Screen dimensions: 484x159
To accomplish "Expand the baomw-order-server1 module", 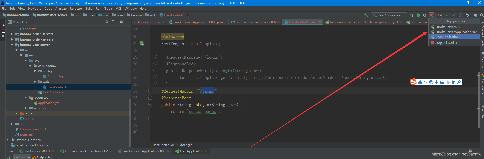I will coord(12,34).
